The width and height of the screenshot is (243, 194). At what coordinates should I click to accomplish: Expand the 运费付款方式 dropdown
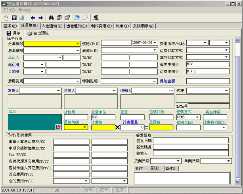pyautogui.click(x=226, y=50)
